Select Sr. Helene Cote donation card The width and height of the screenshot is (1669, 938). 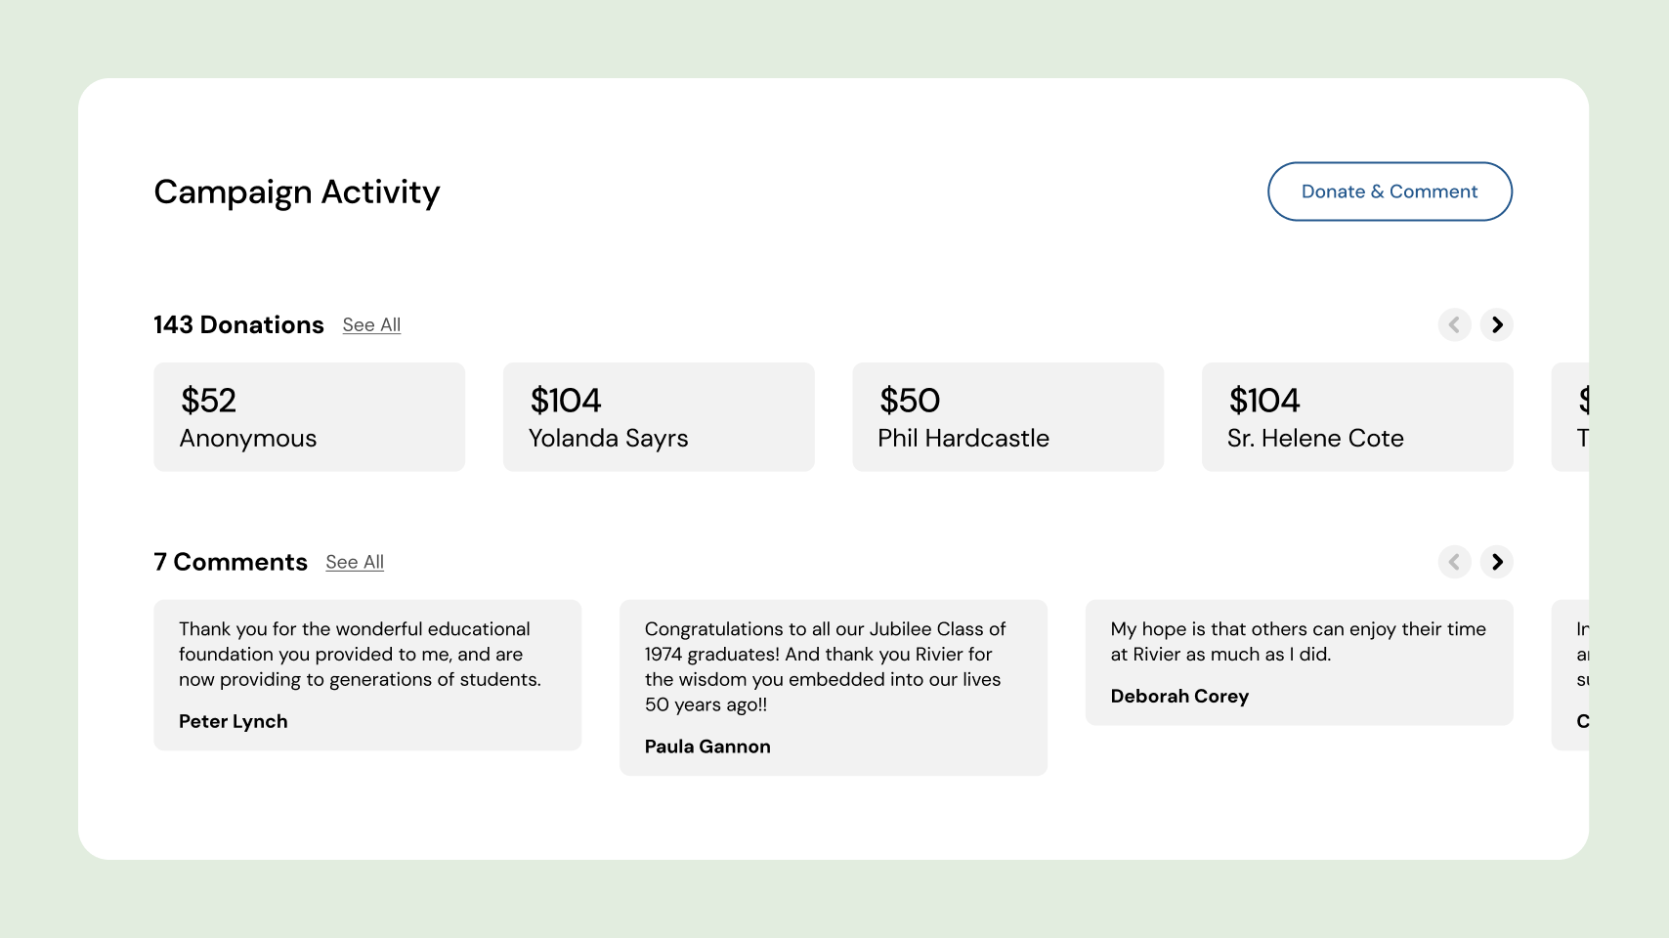(x=1356, y=417)
